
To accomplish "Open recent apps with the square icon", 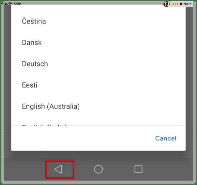I will [138, 169].
